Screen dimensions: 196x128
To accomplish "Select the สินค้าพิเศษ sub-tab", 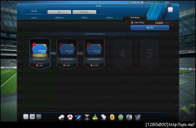I will tap(135, 18).
